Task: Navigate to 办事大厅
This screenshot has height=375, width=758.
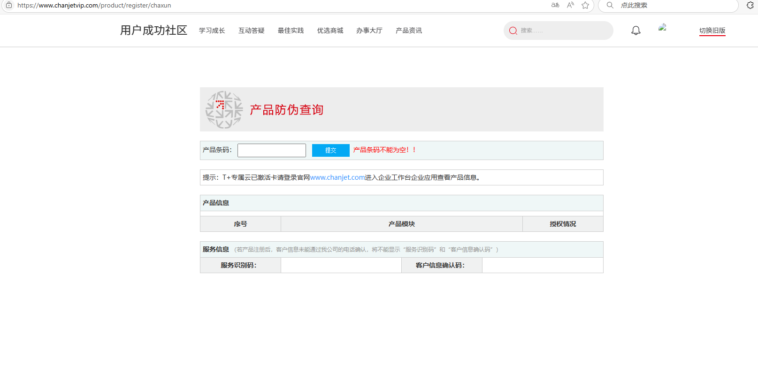Action: click(369, 31)
